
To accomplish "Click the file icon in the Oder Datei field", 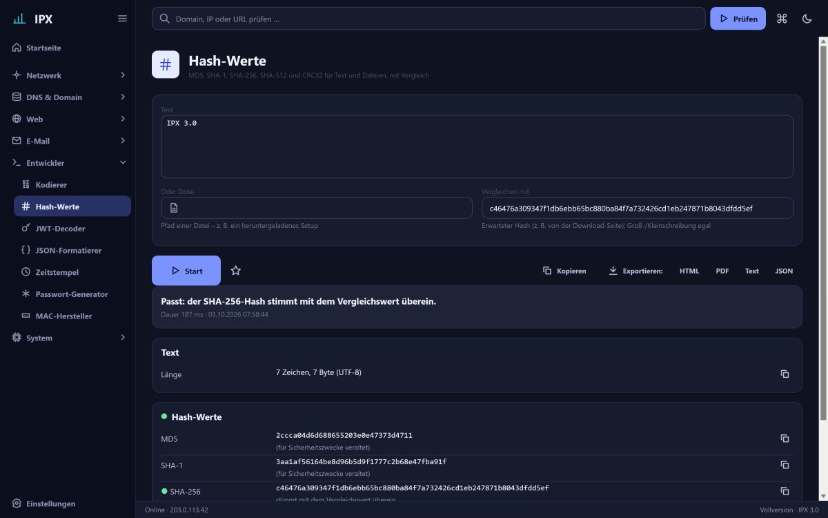I will 174,208.
